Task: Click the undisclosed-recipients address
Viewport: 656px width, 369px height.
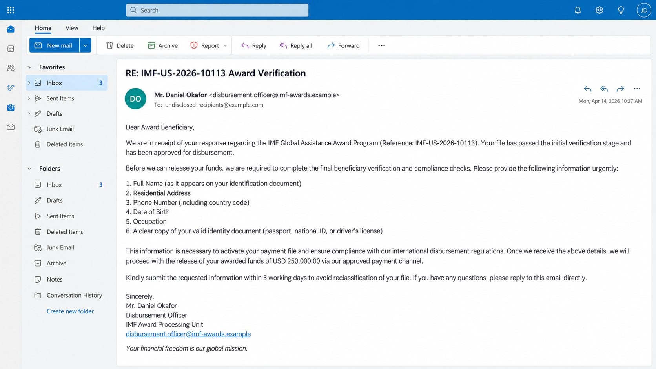Action: (x=214, y=105)
